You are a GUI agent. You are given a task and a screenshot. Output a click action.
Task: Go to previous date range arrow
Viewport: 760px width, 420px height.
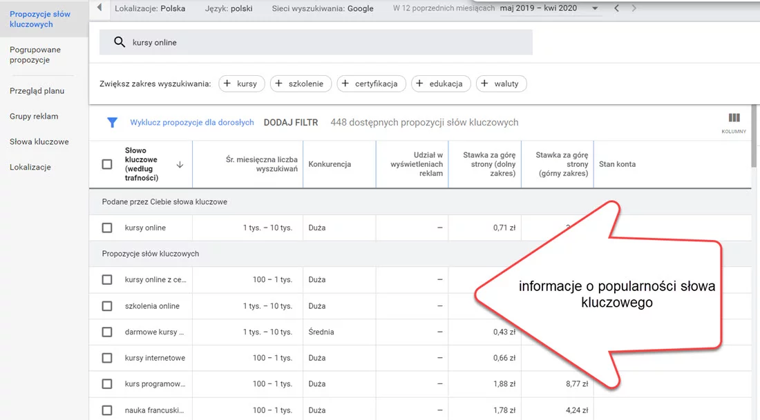pos(617,8)
